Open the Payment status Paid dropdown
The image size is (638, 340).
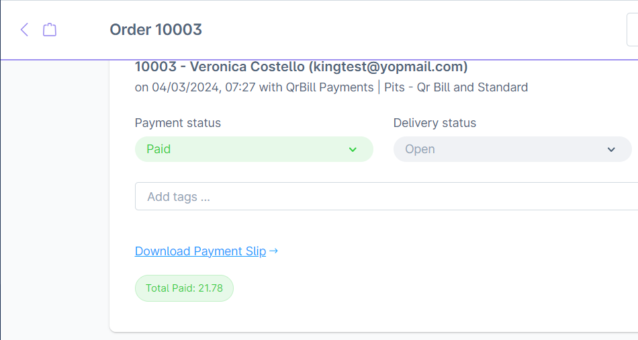point(253,149)
